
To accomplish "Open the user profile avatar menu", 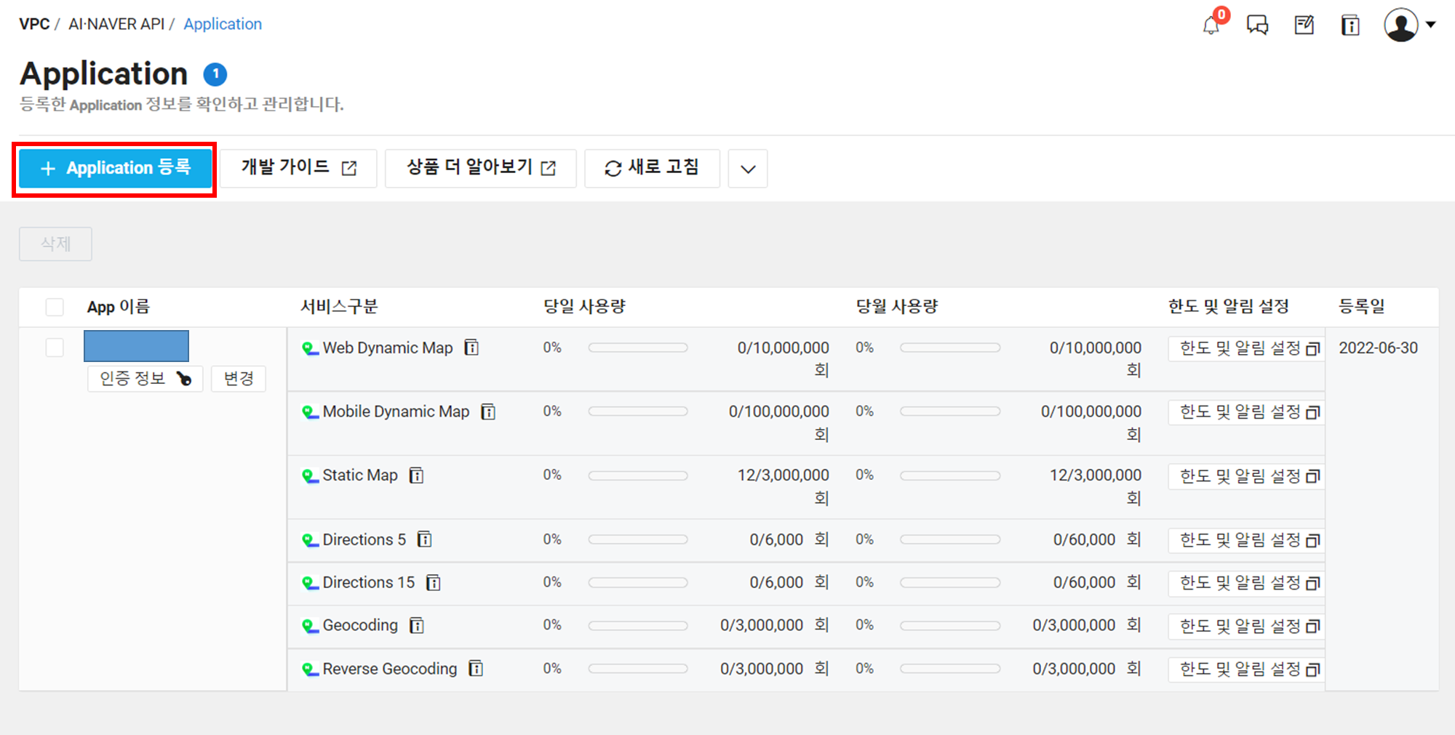I will point(1409,25).
